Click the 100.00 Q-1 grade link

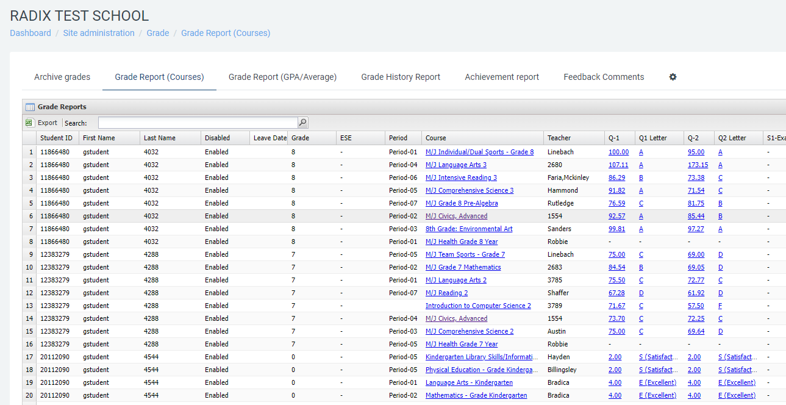618,152
